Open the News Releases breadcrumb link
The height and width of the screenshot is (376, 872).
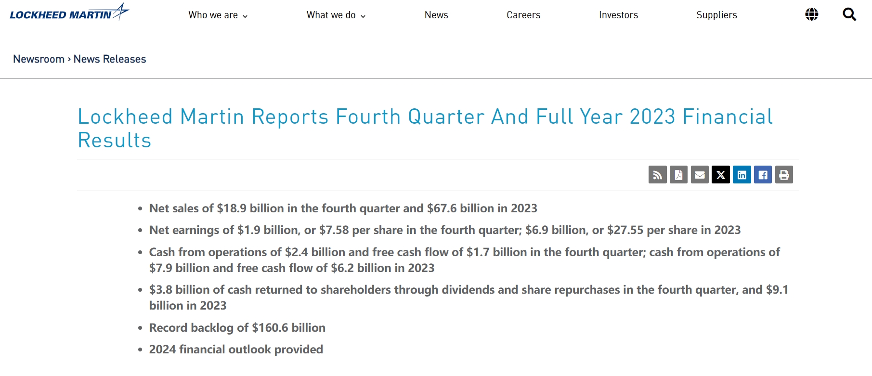(x=110, y=59)
